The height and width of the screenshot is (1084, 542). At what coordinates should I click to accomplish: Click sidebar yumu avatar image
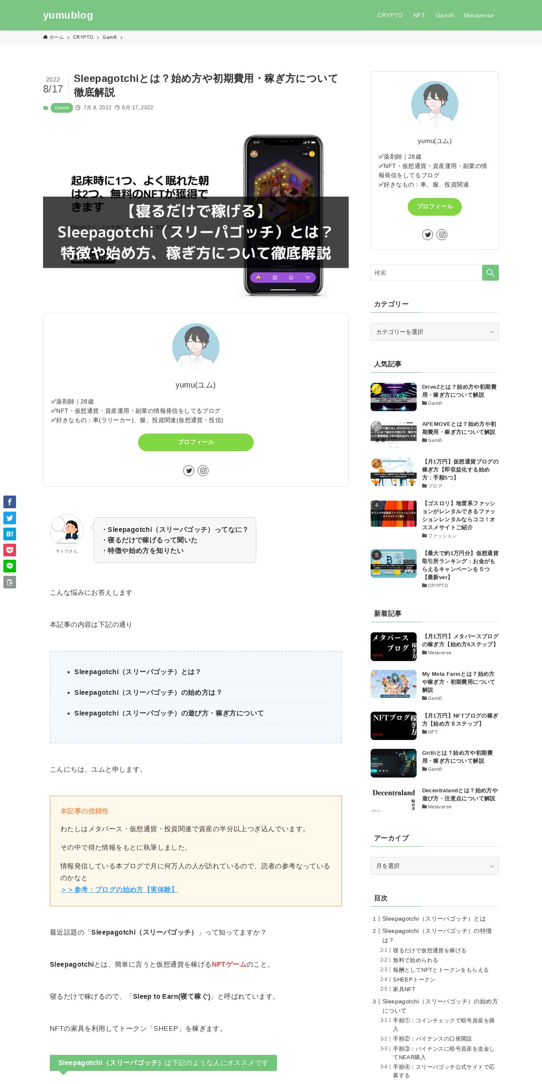click(x=435, y=105)
